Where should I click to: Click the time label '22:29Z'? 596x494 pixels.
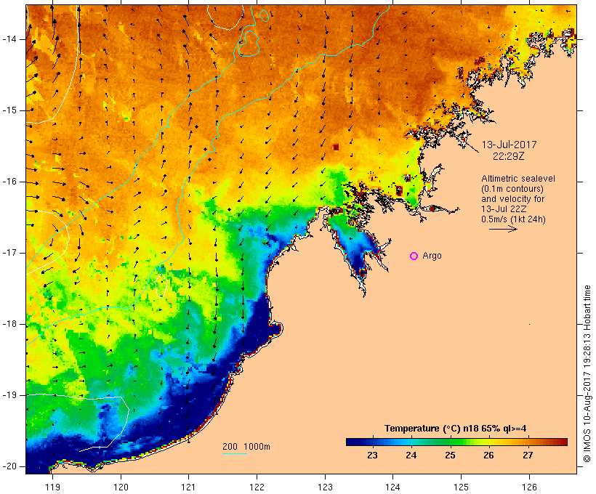tap(509, 156)
